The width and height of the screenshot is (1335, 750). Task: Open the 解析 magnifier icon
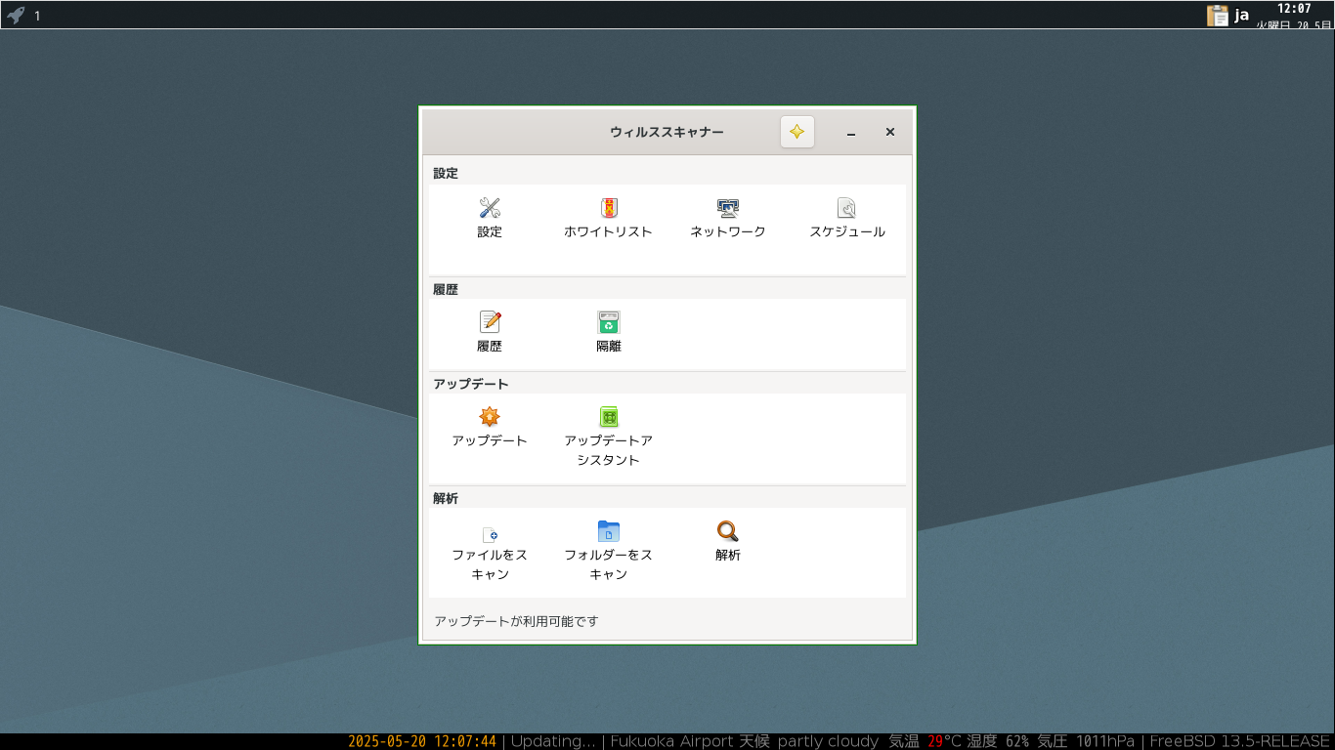(728, 531)
